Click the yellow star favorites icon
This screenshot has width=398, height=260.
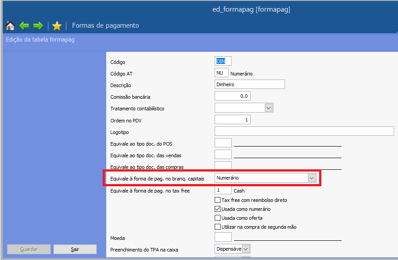point(57,25)
